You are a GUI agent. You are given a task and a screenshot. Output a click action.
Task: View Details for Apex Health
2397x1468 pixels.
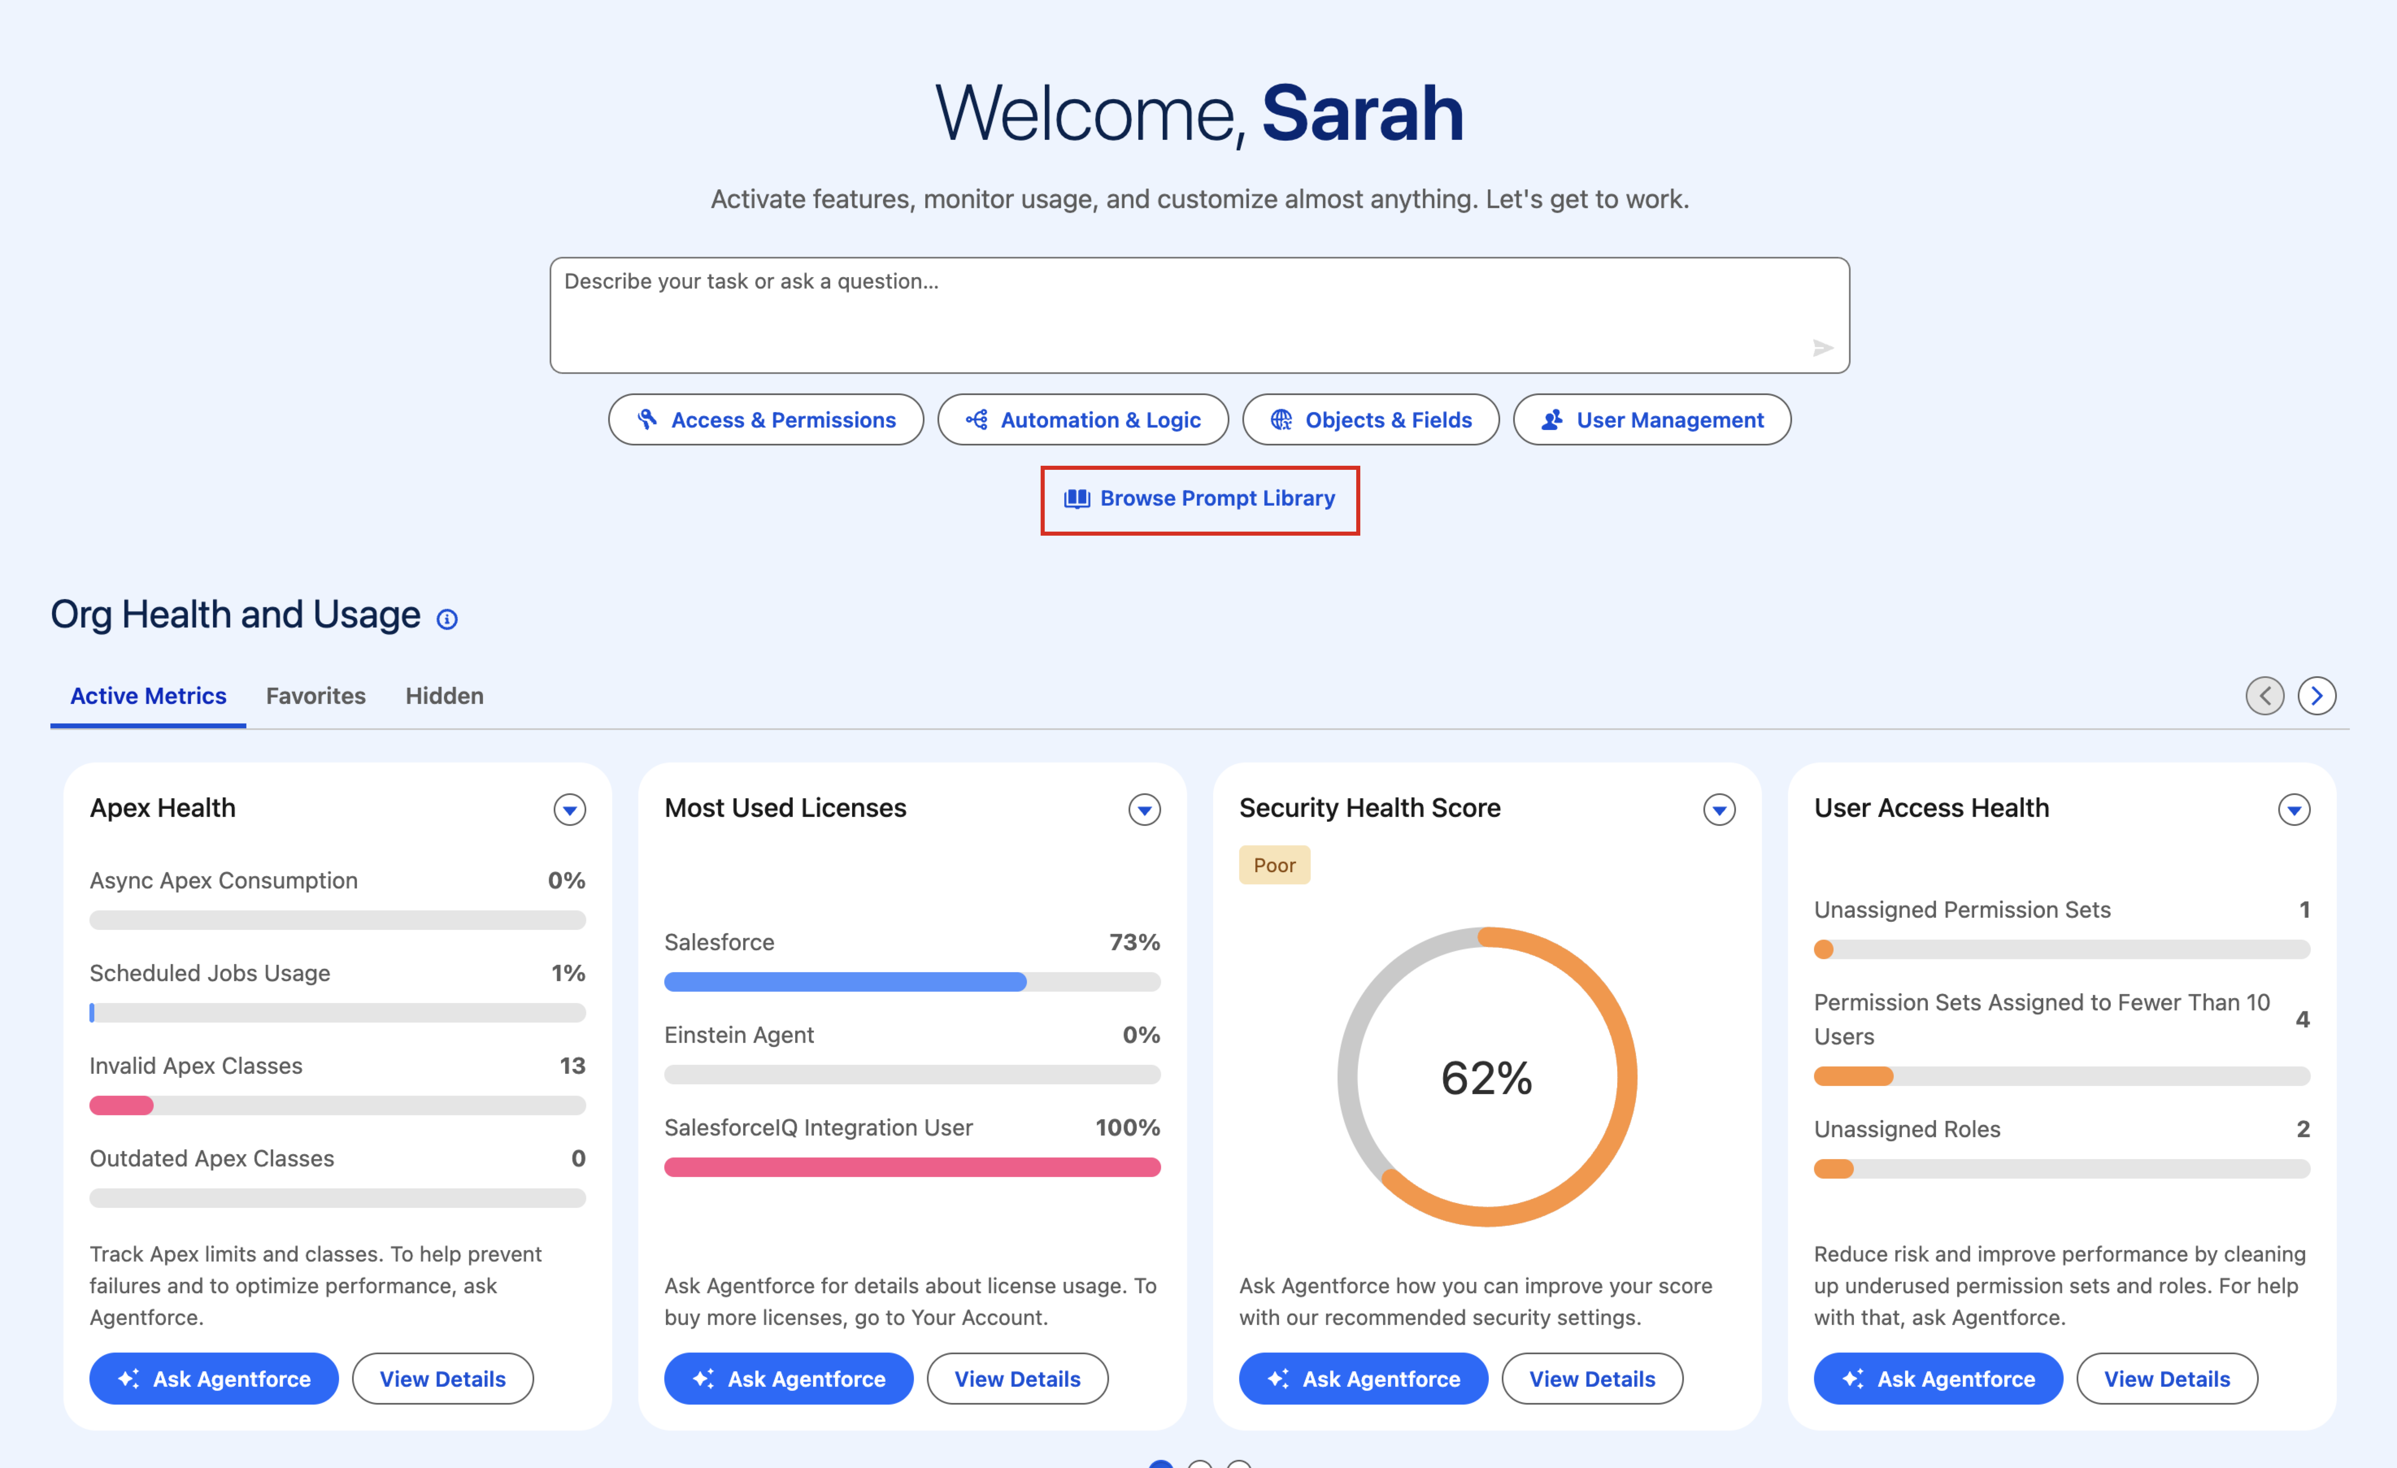(443, 1379)
